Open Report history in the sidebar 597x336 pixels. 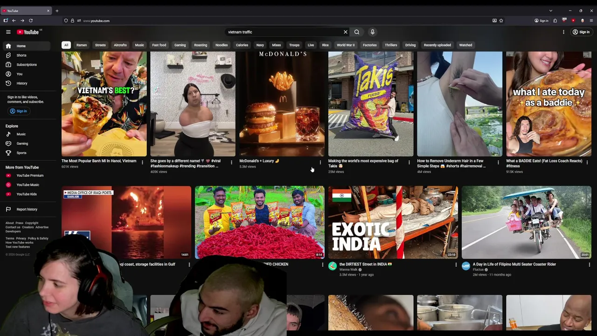click(x=27, y=209)
